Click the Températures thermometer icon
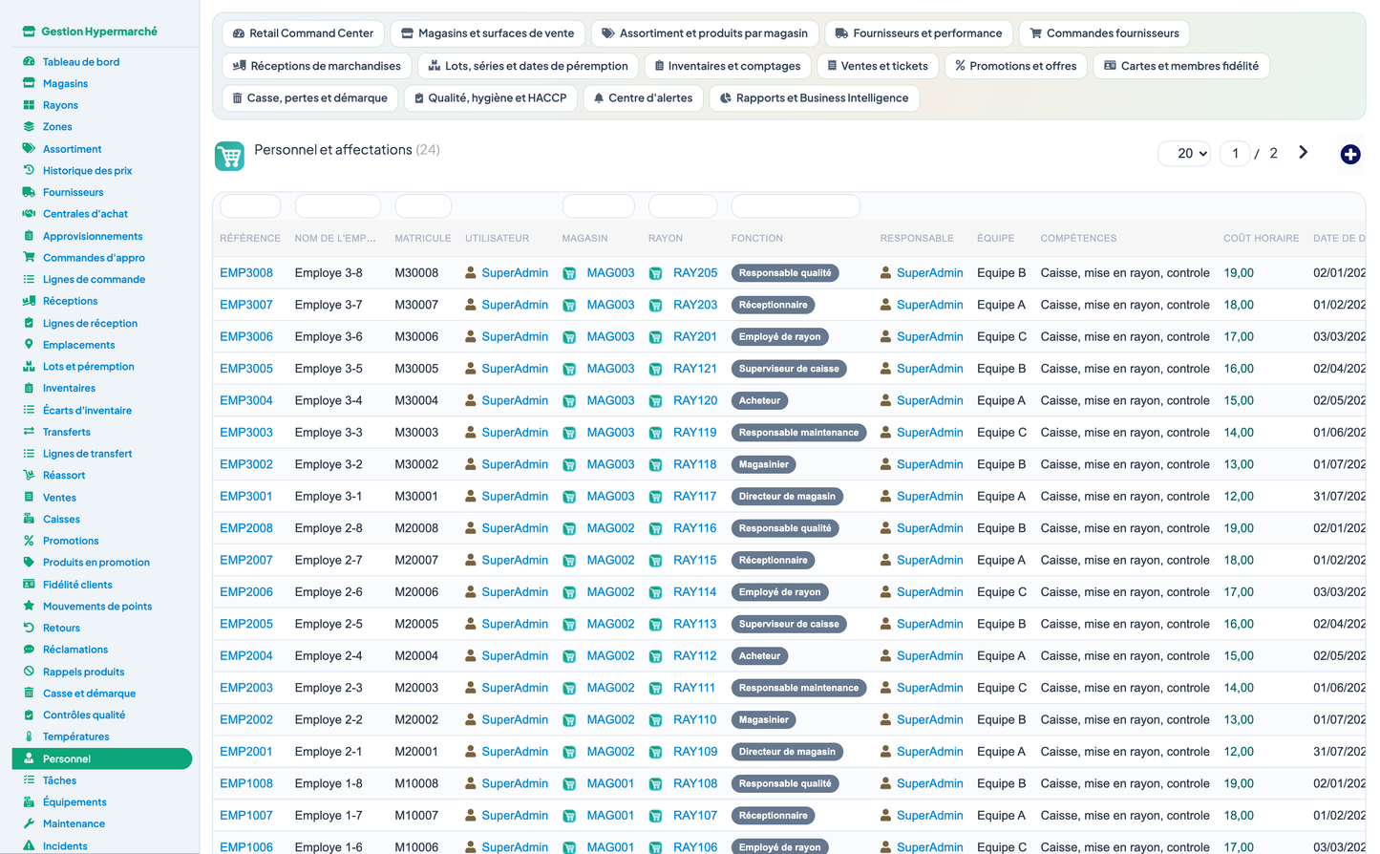Screen dimensions: 1380x854 29,737
